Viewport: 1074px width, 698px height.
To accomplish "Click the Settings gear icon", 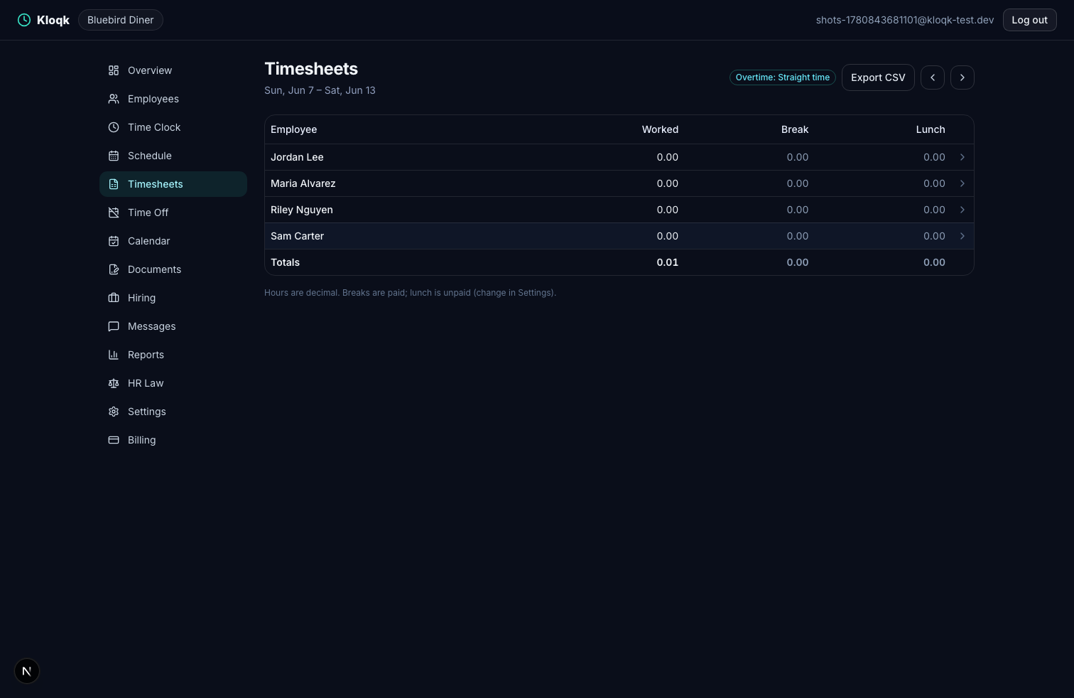I will 114,412.
